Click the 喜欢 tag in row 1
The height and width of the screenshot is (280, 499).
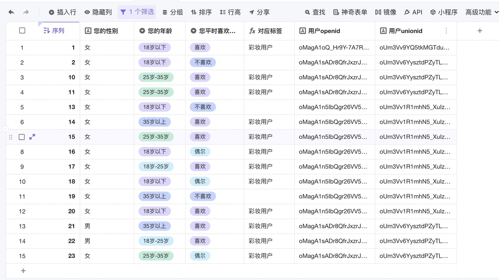[200, 47]
